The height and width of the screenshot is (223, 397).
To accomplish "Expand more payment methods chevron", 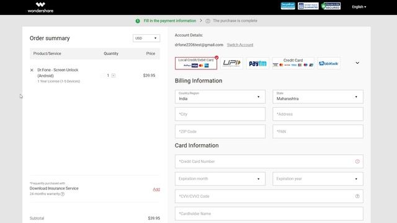I will tap(357, 63).
